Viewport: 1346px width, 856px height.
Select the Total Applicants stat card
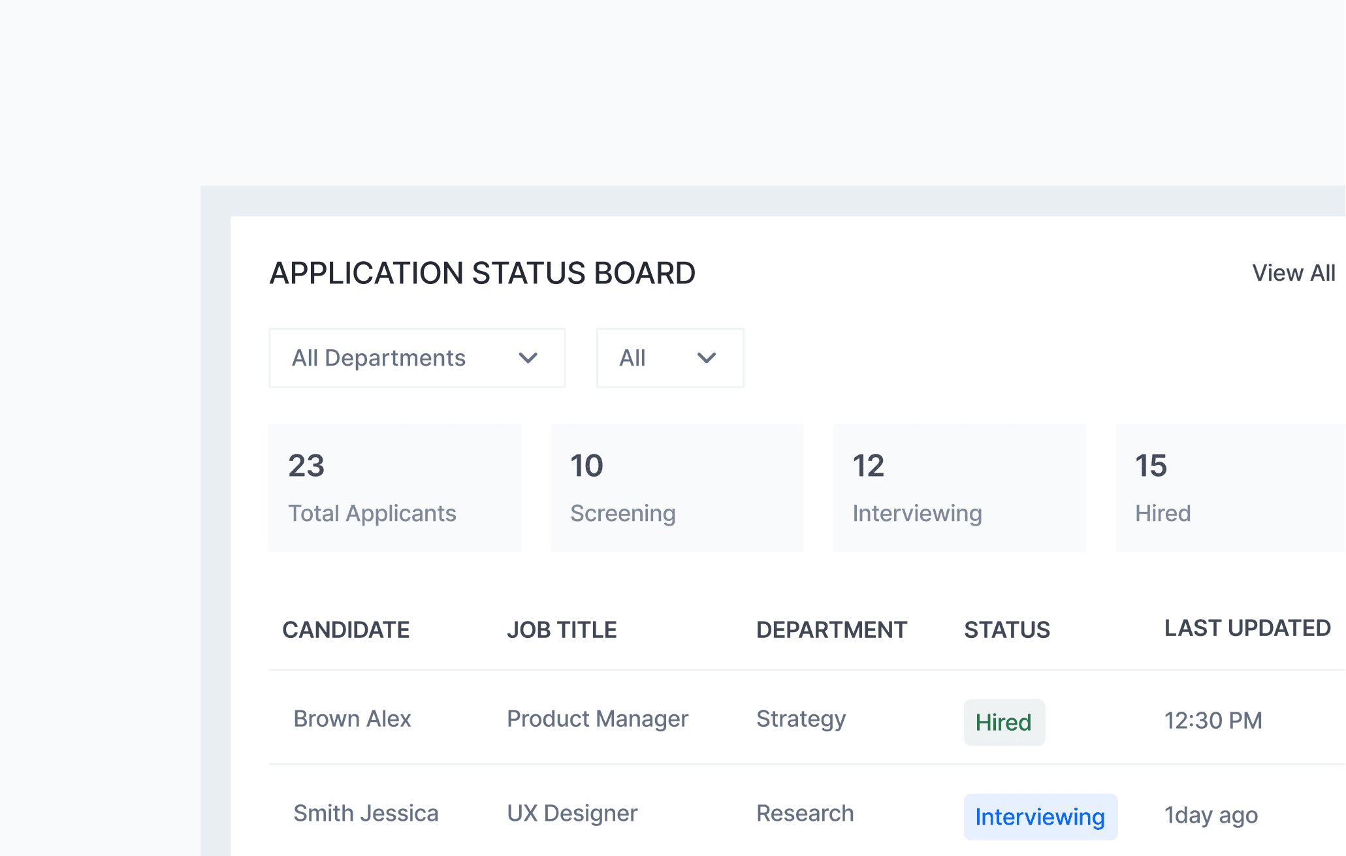pyautogui.click(x=394, y=488)
